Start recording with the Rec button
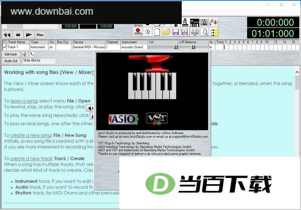Viewport: 301px width, 210px height. (x=40, y=35)
